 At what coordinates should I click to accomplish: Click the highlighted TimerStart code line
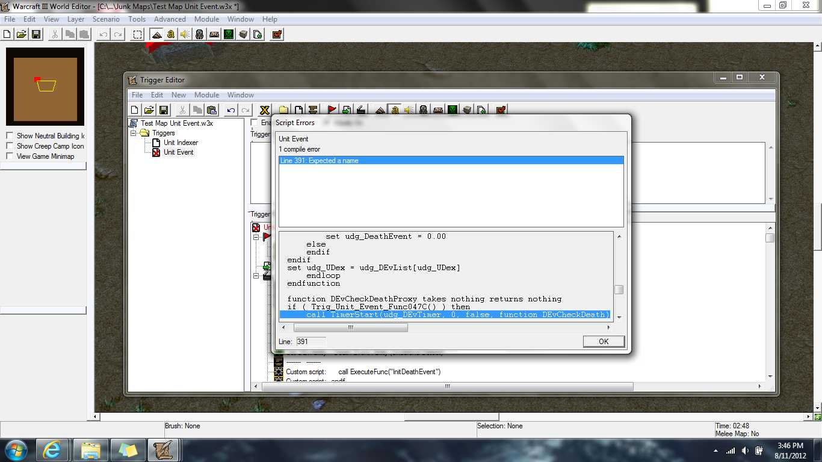point(445,315)
